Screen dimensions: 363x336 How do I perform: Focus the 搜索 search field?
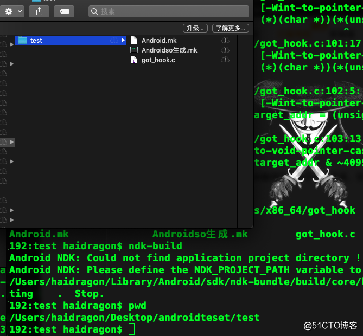pos(169,11)
